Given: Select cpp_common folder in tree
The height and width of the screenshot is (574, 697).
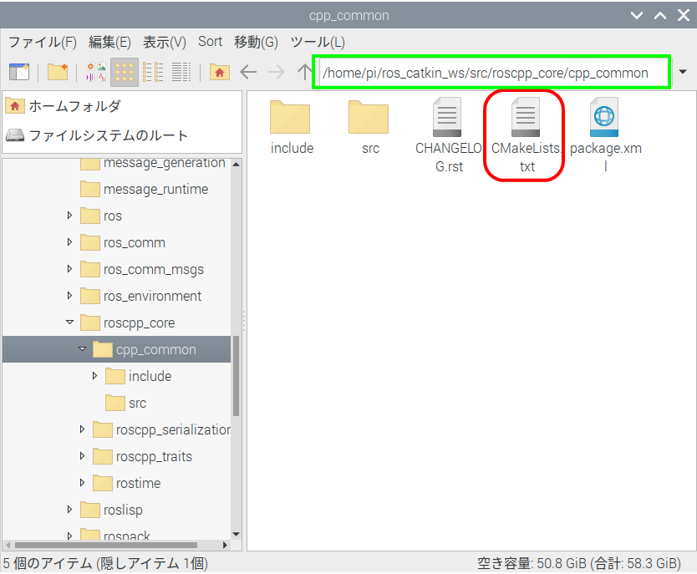Looking at the screenshot, I should click(x=145, y=349).
